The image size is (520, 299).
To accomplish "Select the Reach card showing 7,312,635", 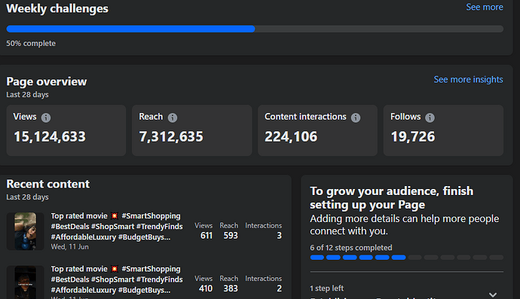I will click(x=192, y=130).
